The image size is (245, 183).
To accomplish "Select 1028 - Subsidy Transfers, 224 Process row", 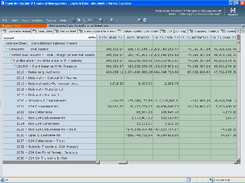I will point(49,147).
